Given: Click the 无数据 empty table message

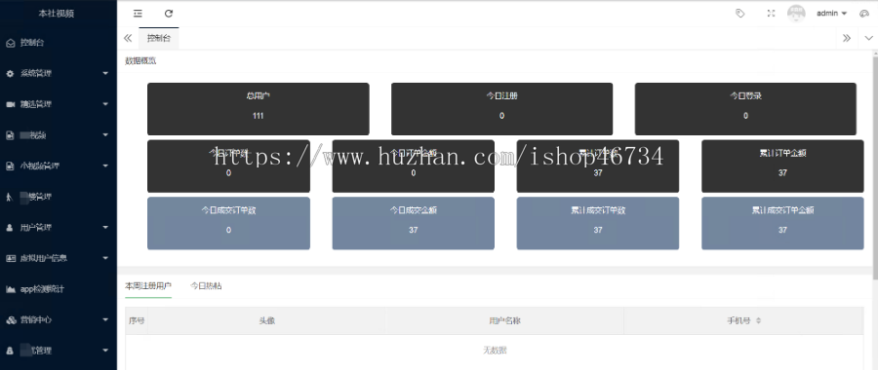Looking at the screenshot, I should point(495,351).
